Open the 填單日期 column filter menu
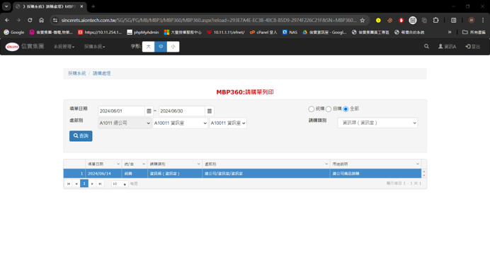This screenshot has height=263, width=490. coord(118,164)
